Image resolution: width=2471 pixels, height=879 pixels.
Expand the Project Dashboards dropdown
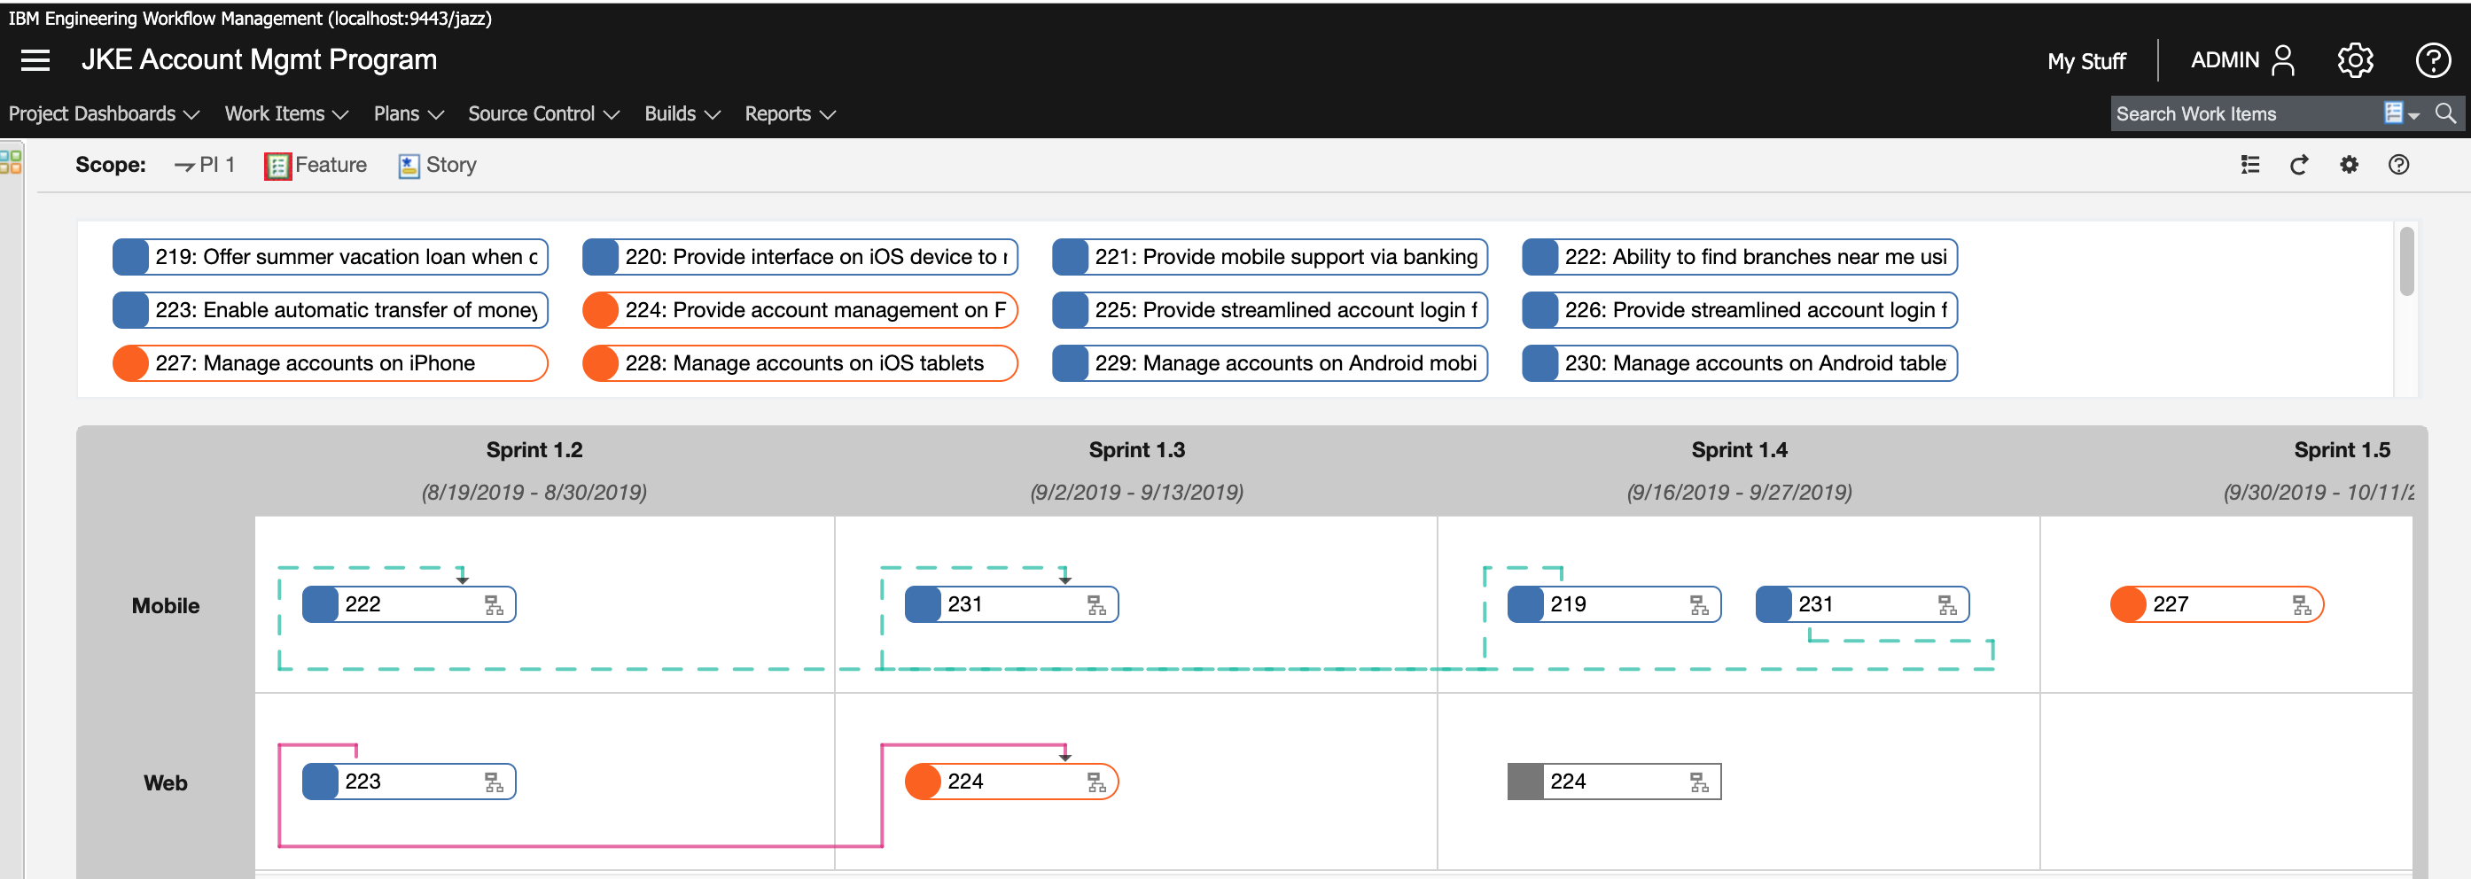point(104,114)
